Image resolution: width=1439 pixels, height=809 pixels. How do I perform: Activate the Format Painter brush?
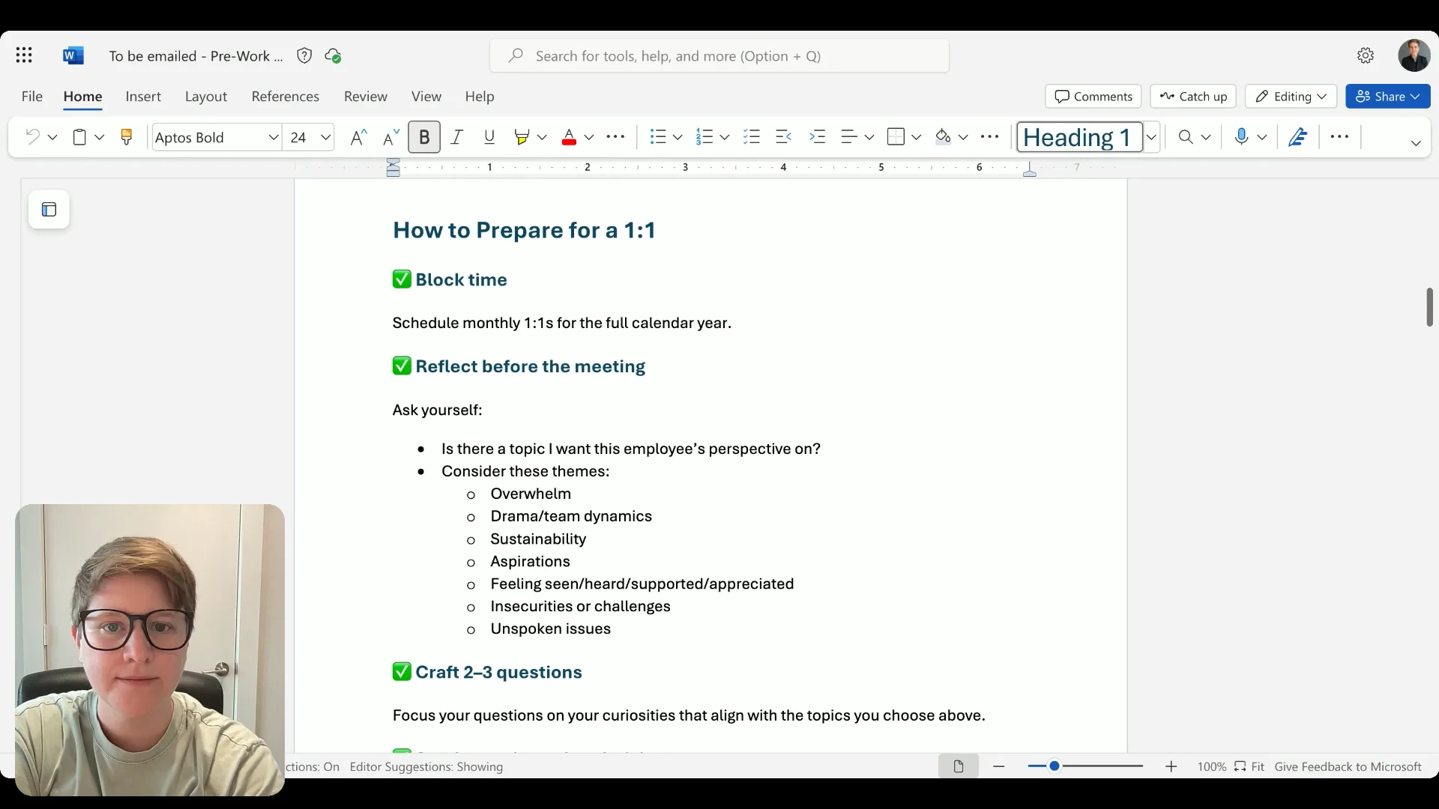[x=126, y=137]
